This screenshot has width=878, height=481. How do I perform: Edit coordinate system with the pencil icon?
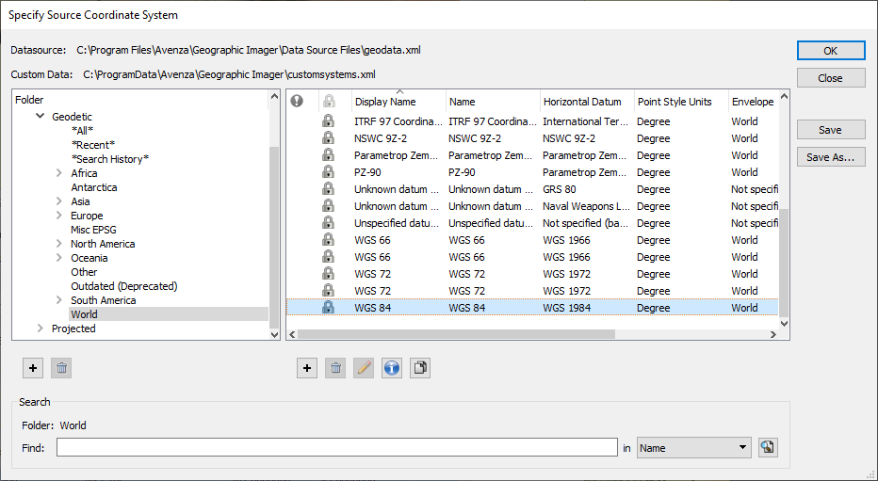364,368
